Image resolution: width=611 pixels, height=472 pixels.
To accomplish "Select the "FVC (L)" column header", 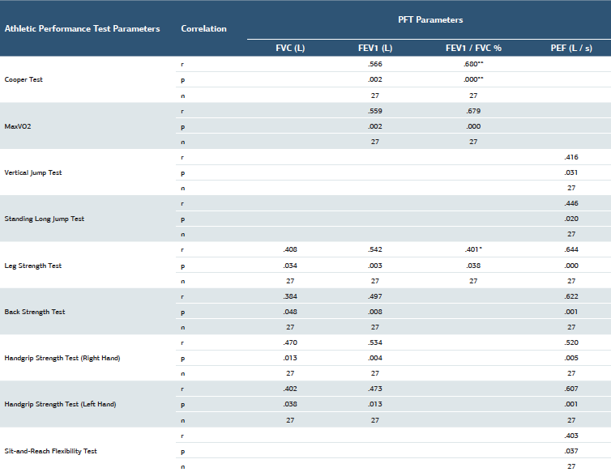I will 290,48.
